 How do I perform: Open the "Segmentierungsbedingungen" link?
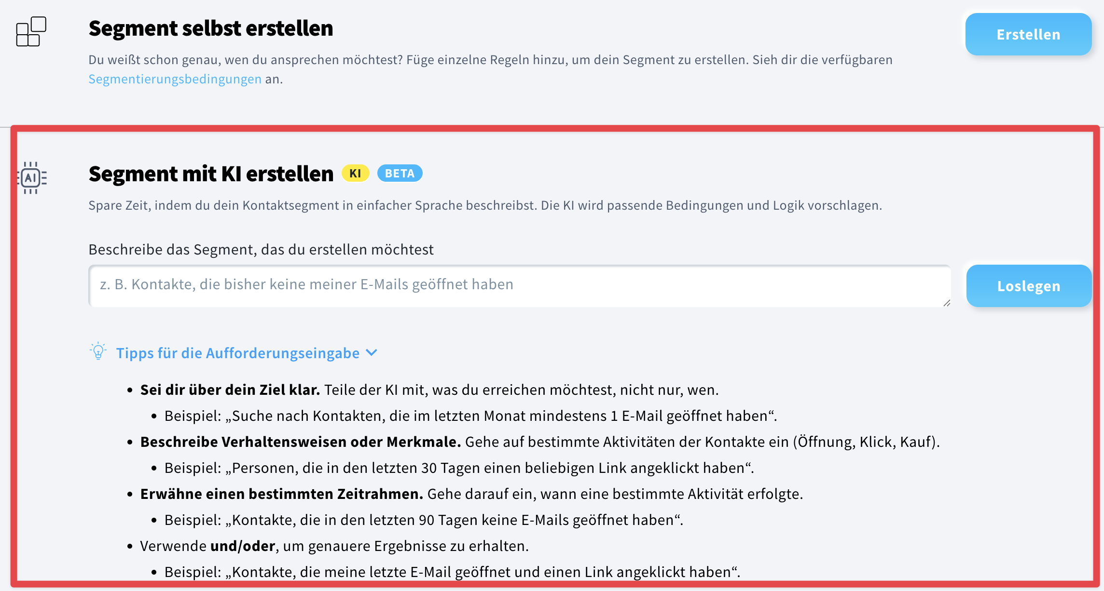[x=175, y=78]
